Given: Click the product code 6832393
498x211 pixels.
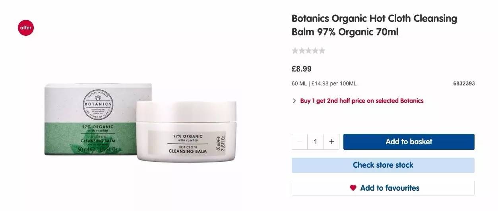Looking at the screenshot, I should pos(464,84).
